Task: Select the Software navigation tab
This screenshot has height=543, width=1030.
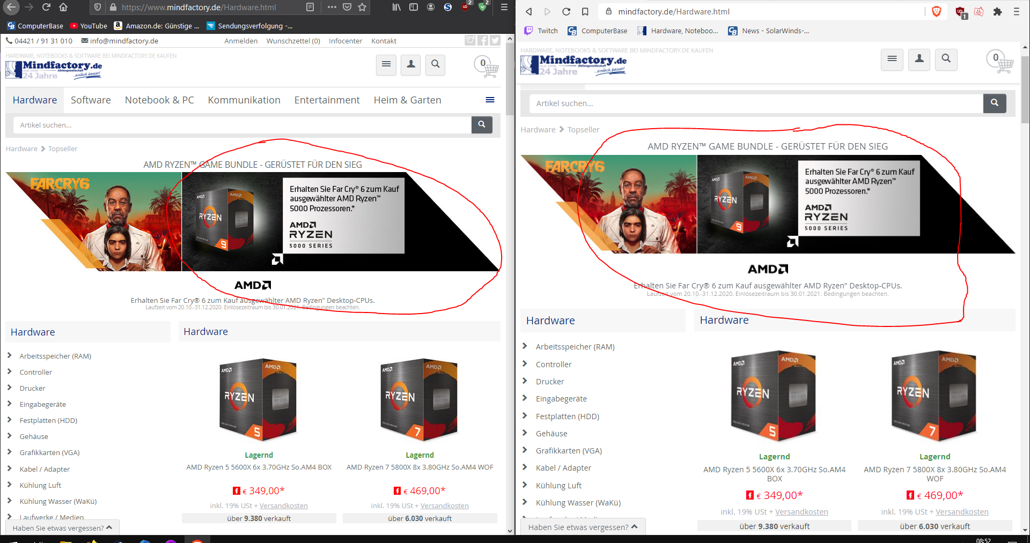Action: point(91,100)
